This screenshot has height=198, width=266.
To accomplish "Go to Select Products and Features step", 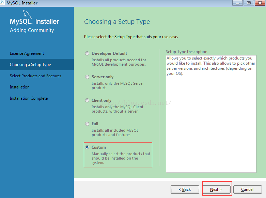I will click(x=35, y=76).
